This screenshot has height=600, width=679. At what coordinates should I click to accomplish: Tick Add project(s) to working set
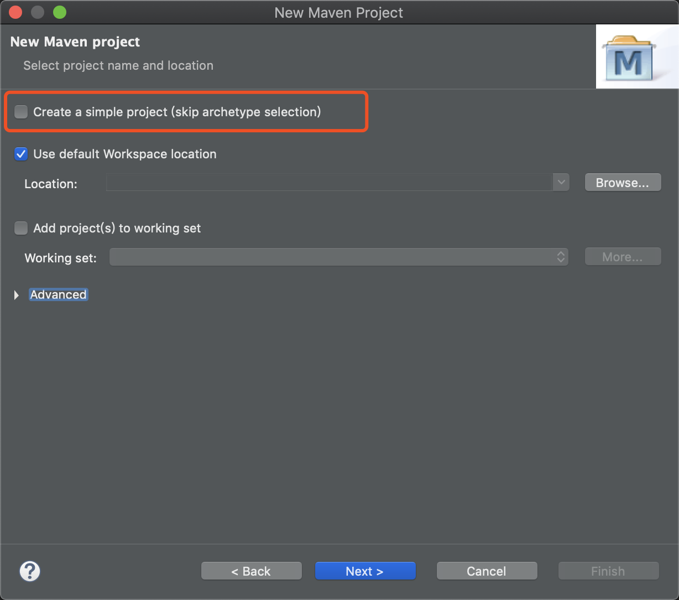pos(21,228)
